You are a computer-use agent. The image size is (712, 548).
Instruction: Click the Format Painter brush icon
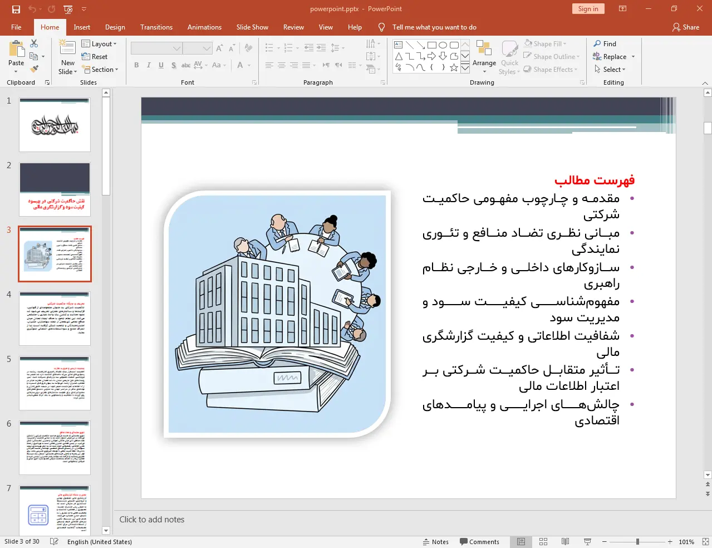click(x=34, y=69)
